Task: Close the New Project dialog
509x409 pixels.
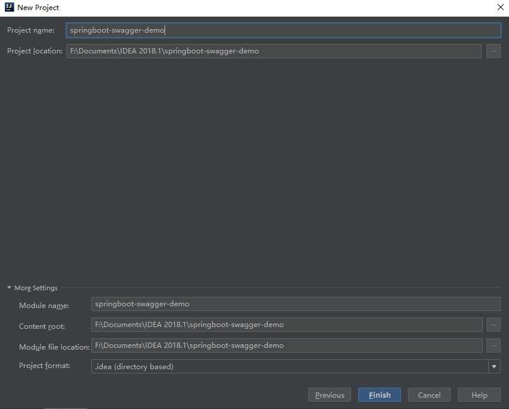Action: point(501,7)
